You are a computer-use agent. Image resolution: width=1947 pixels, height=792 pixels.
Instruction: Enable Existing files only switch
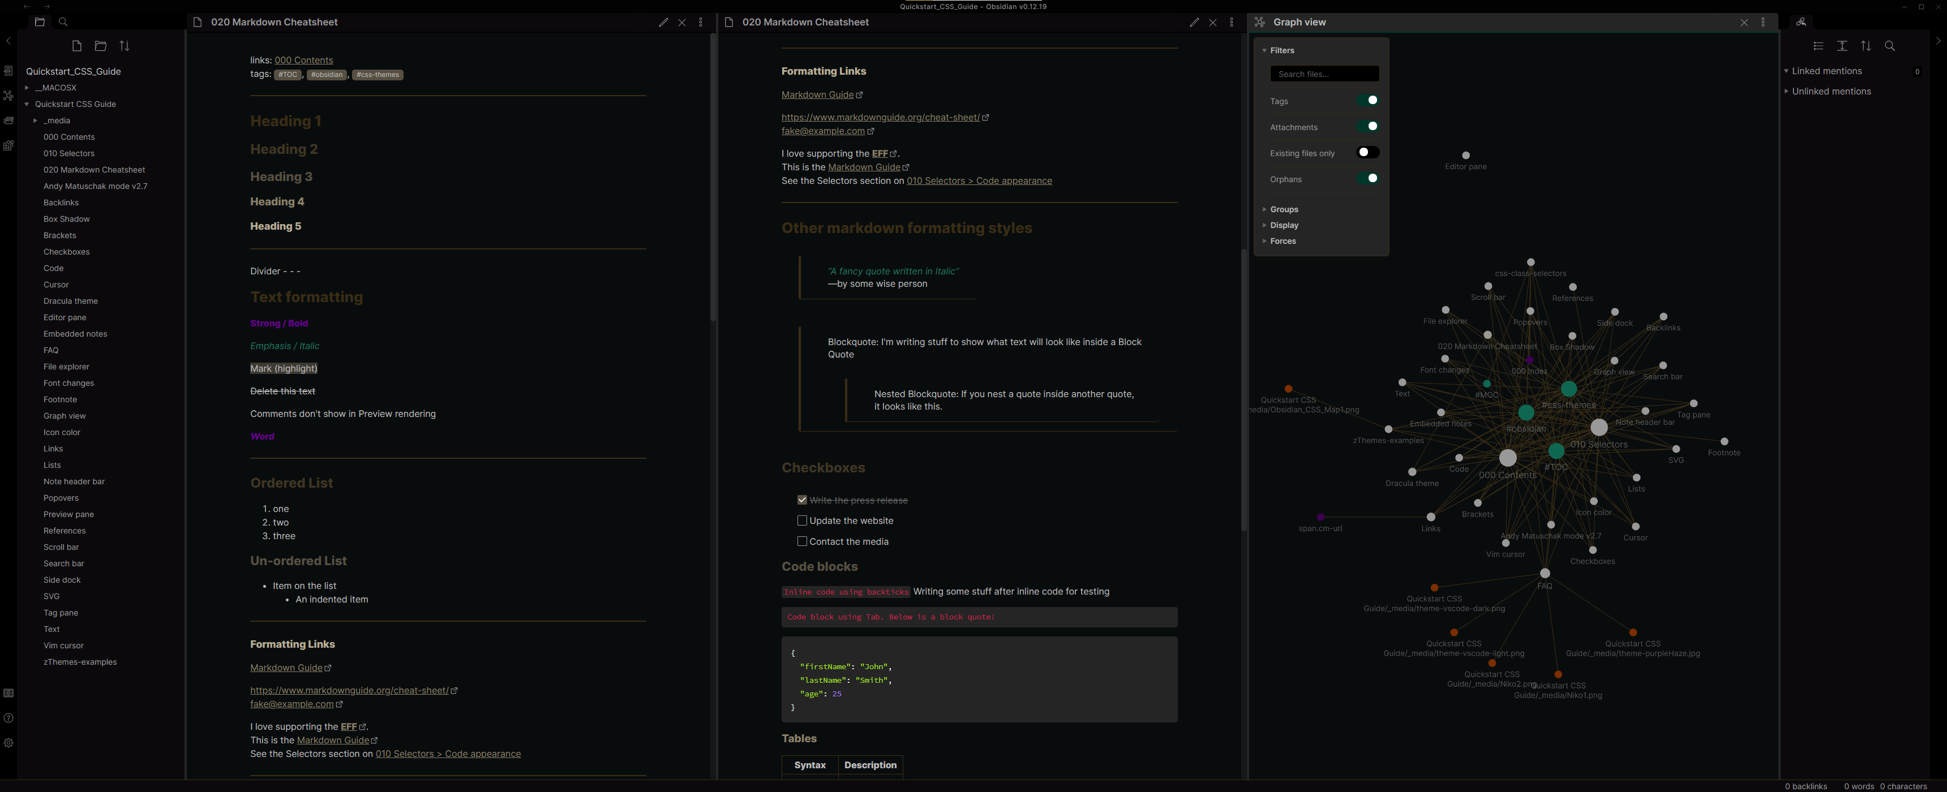(1367, 153)
